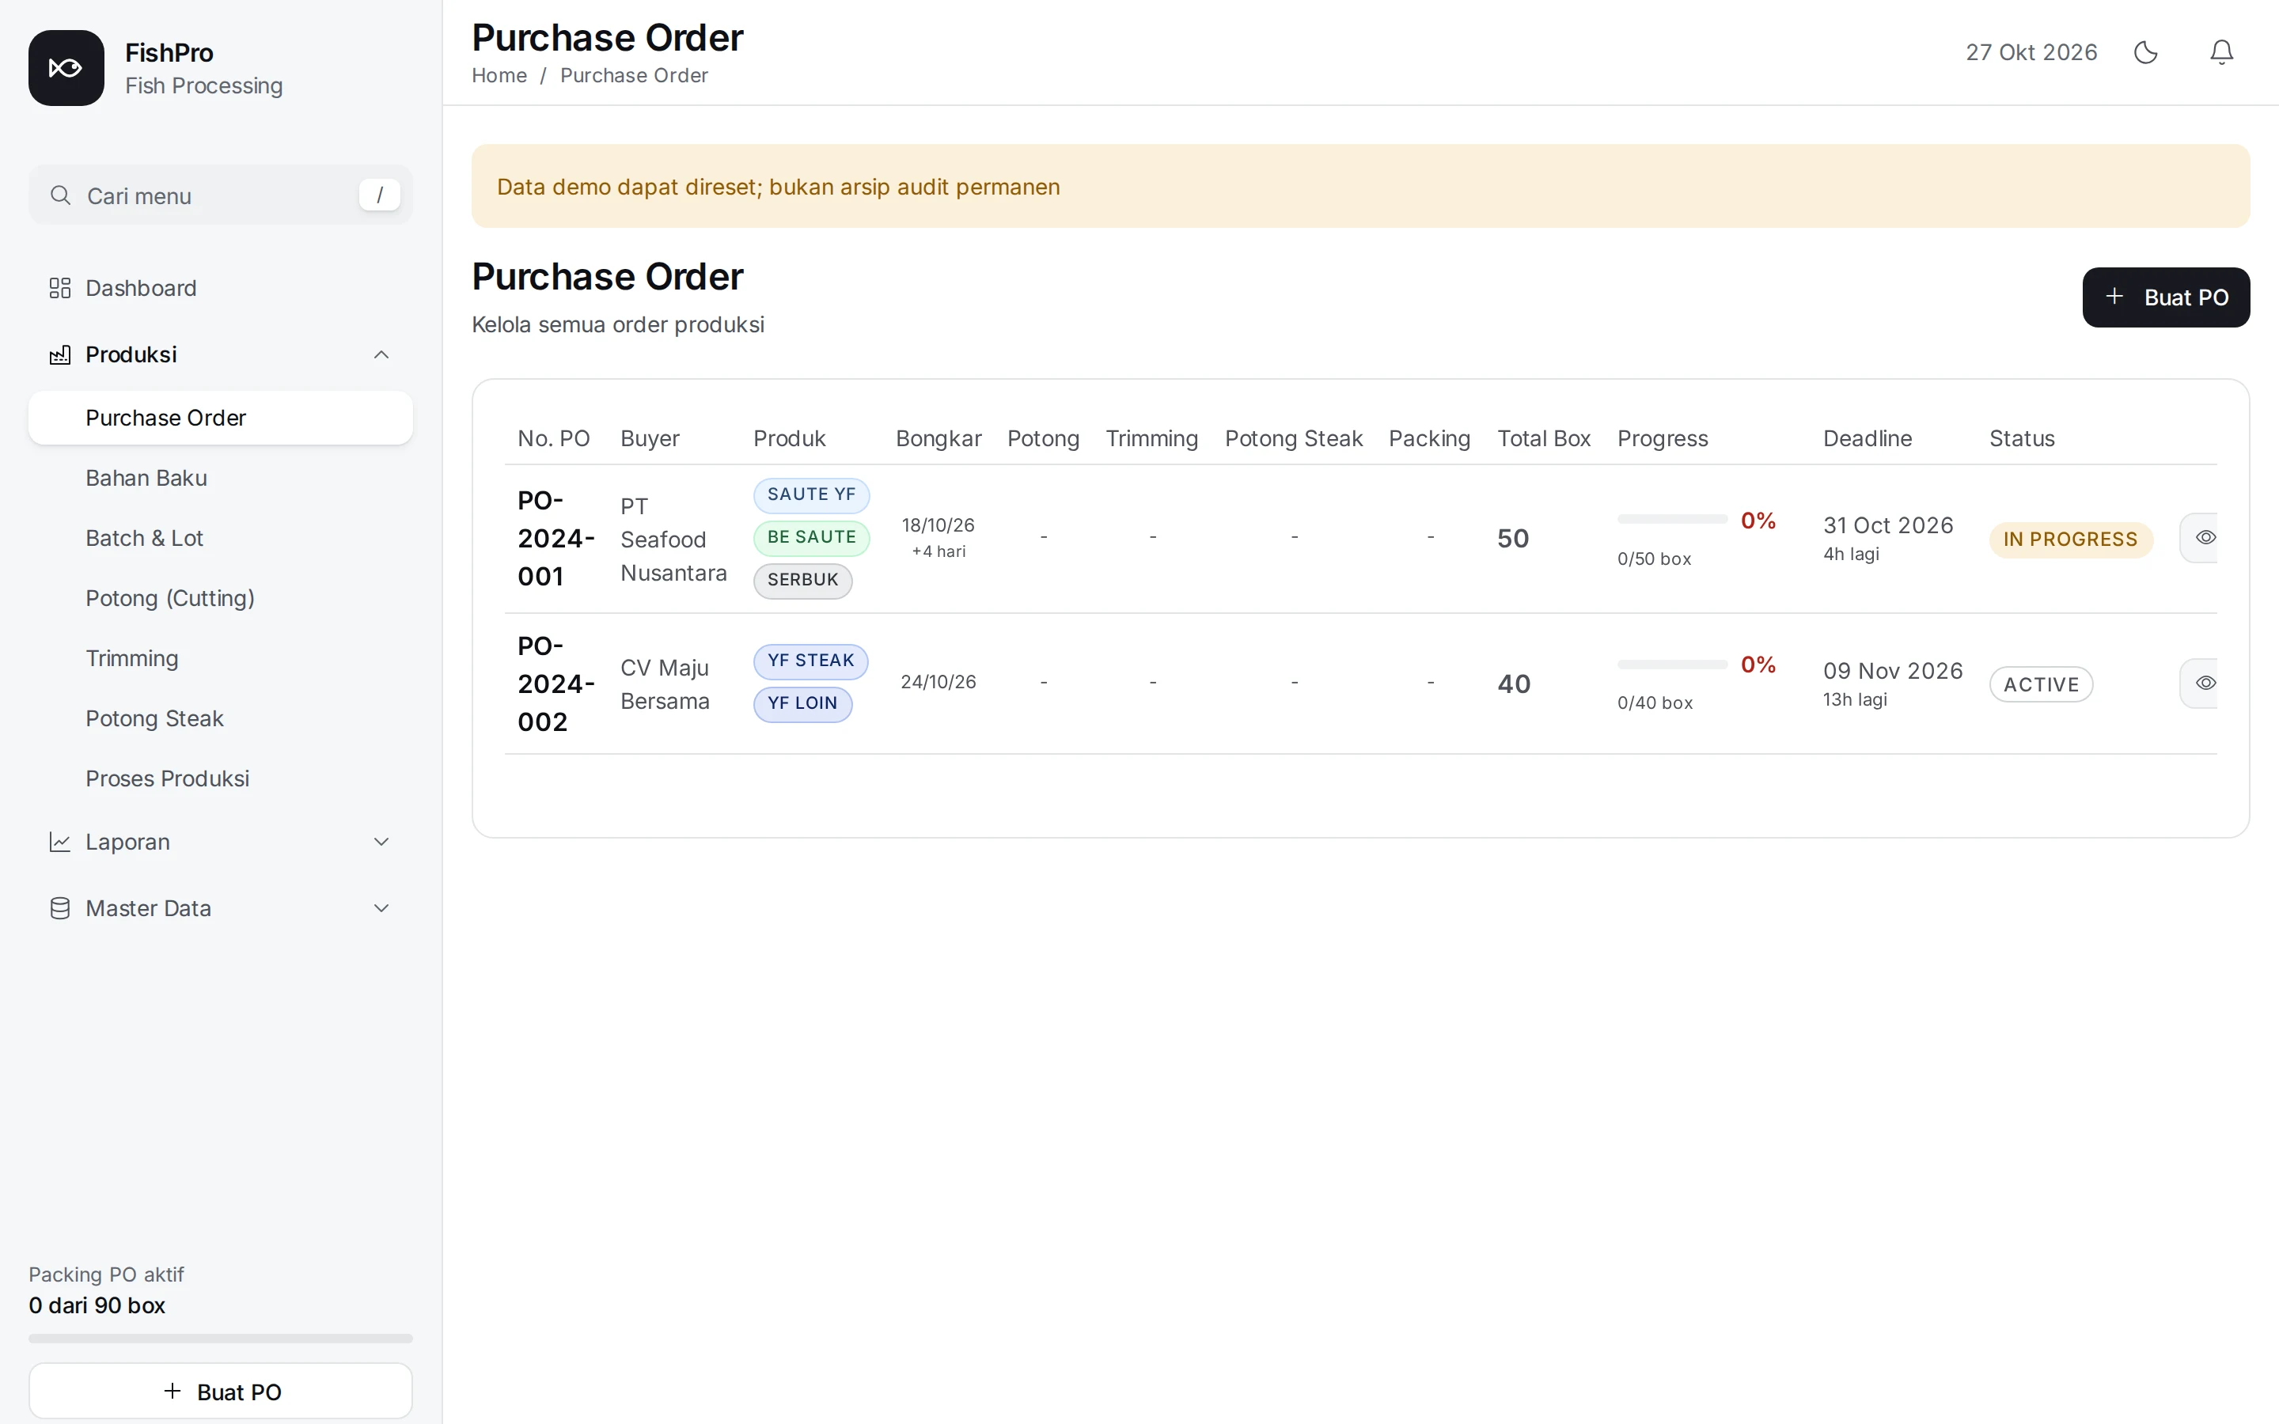Viewport: 2279px width, 1424px height.
Task: Expand the Laporan menu chevron
Action: tap(381, 842)
